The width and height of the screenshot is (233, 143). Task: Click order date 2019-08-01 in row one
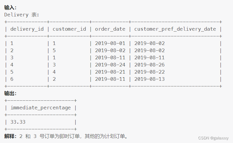tap(110, 43)
